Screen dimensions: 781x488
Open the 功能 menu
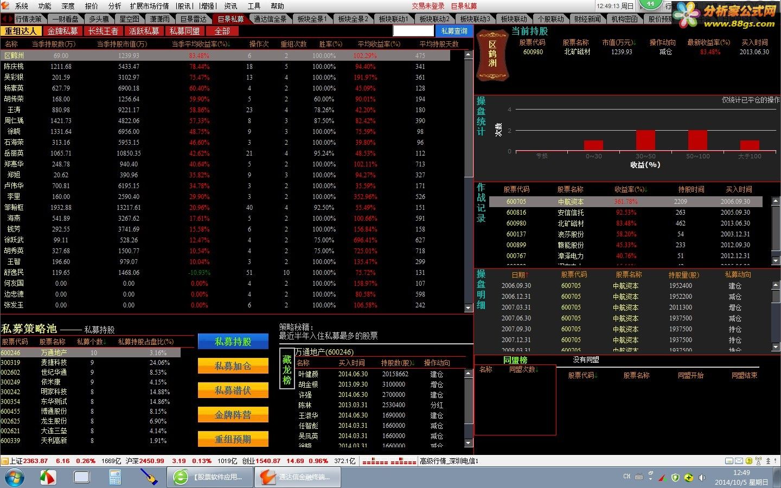[x=44, y=6]
